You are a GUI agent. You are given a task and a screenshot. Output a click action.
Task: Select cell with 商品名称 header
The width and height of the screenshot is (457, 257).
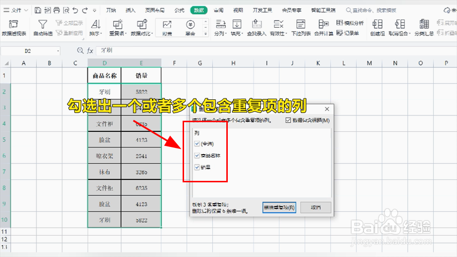[x=104, y=76]
